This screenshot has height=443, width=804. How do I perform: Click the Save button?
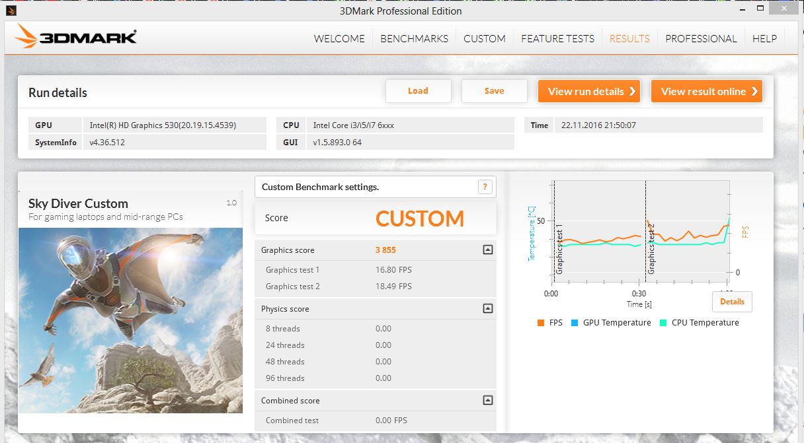pos(494,91)
